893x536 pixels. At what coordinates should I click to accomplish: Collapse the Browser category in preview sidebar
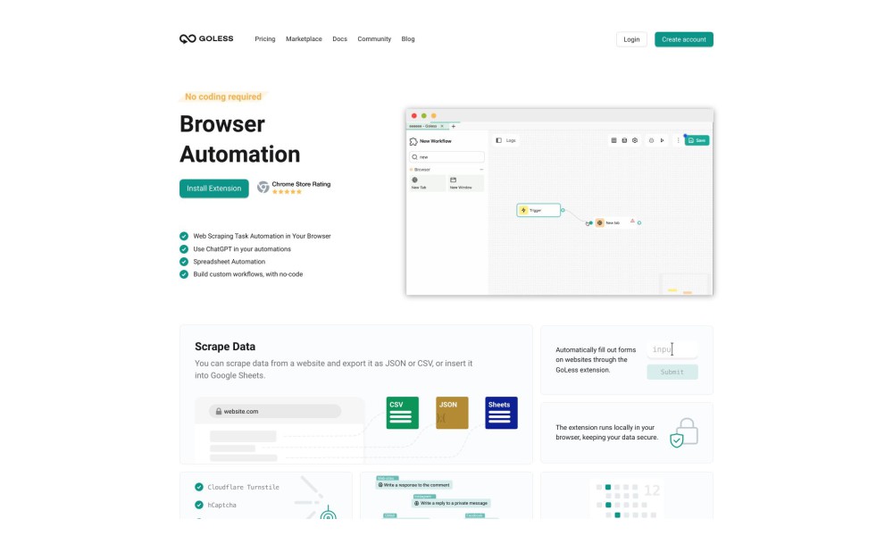pos(481,170)
